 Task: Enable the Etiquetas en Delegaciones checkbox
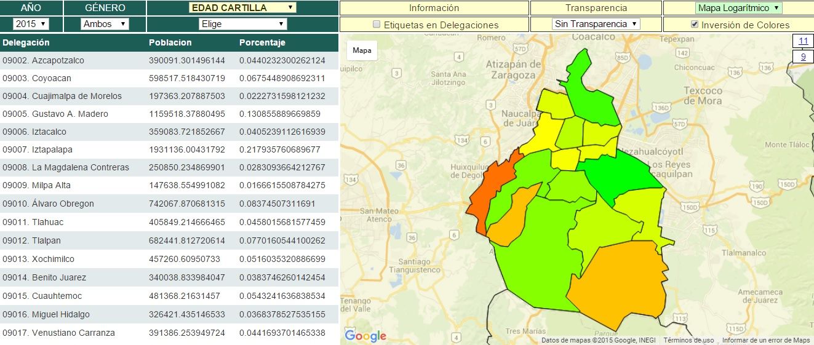(x=377, y=25)
